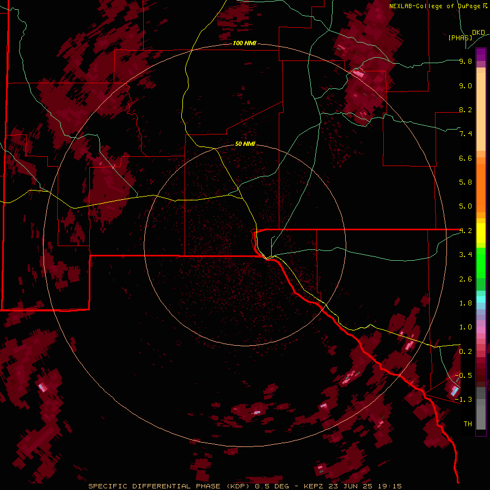Click the 1.8 value on color scale
Screen dimensions: 490x490
[465, 303]
